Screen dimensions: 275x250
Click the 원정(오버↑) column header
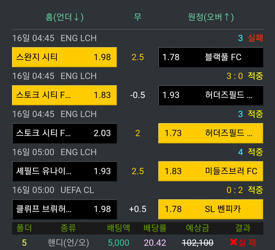211,17
